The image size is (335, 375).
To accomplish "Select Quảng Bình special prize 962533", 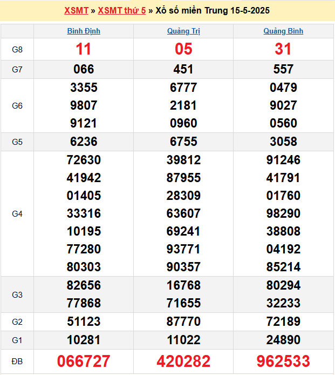I will pos(283,361).
